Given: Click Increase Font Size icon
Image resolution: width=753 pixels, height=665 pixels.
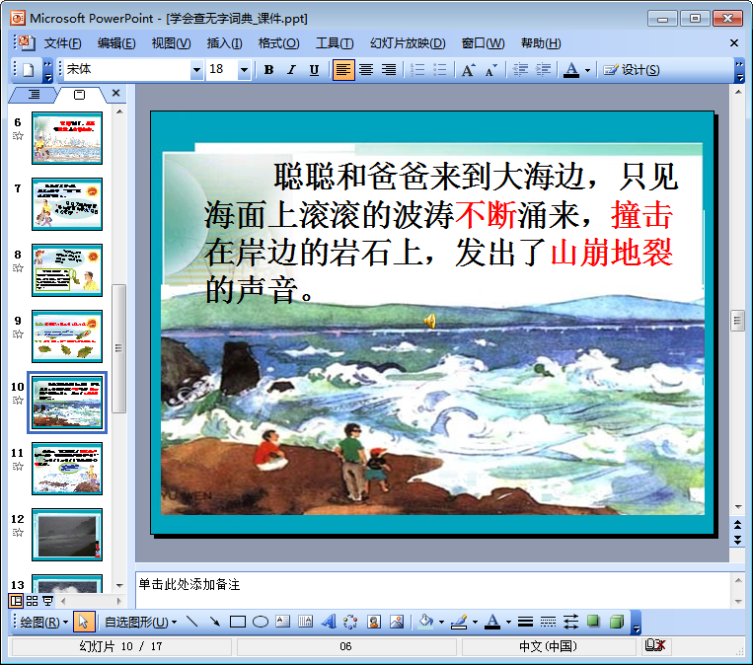Looking at the screenshot, I should tap(469, 70).
